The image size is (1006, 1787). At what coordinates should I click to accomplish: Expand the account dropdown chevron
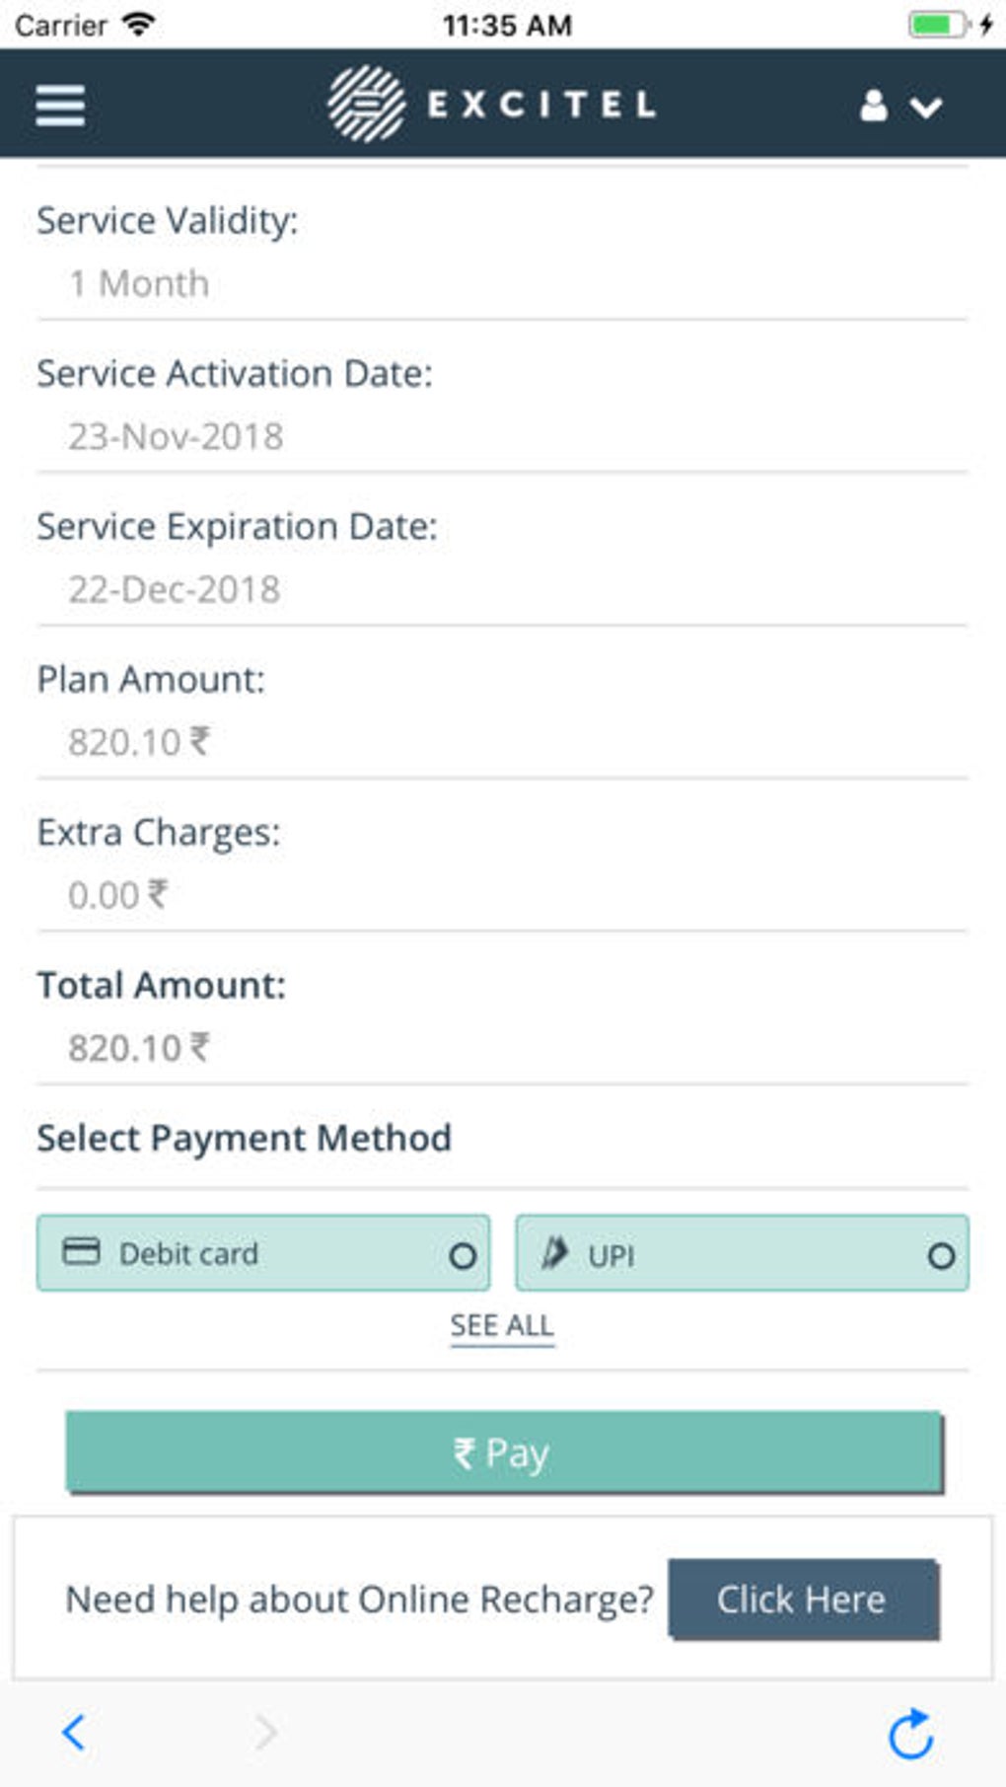[925, 106]
